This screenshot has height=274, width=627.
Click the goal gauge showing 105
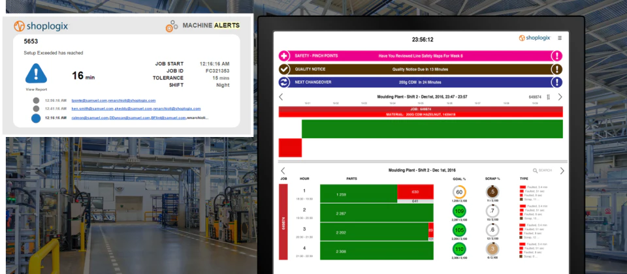coord(459,230)
